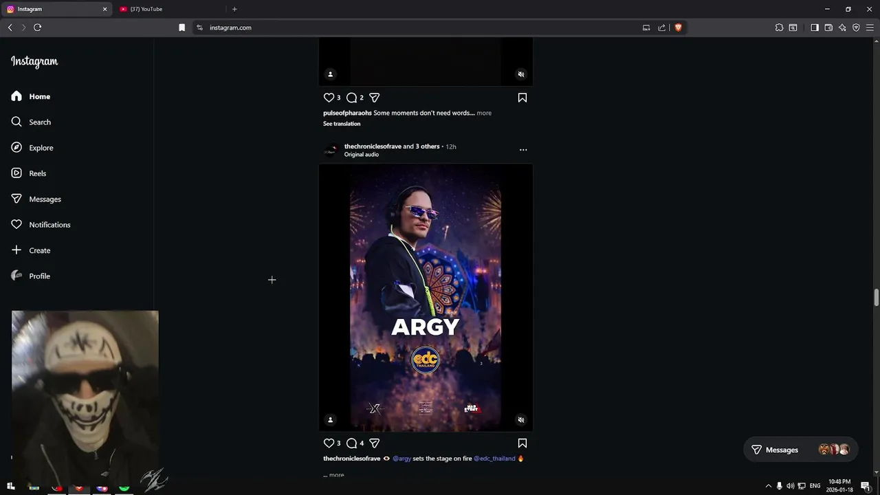This screenshot has height=495, width=880.
Task: View site information icon beside URL
Action: coord(199,27)
